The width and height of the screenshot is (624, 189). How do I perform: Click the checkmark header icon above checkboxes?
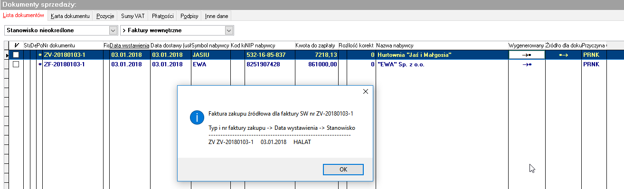click(17, 45)
